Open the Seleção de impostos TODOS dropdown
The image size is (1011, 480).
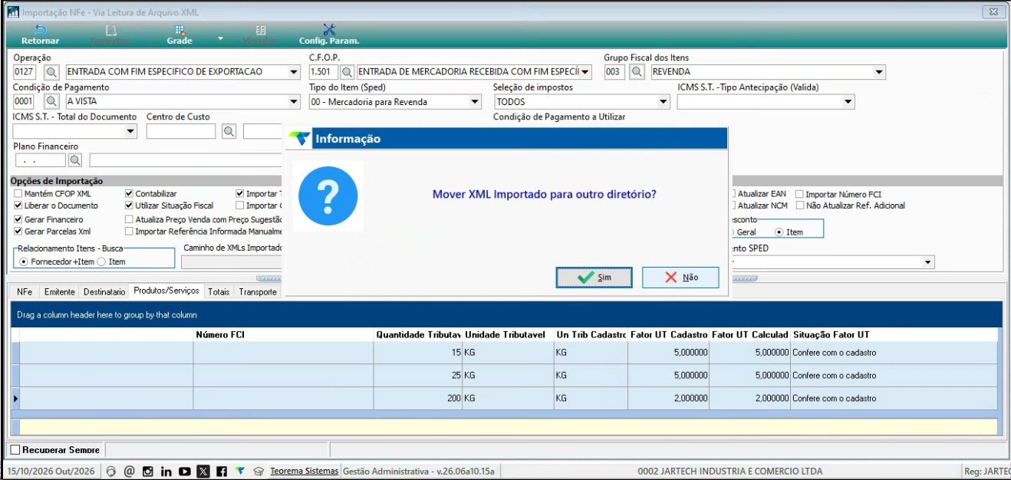[664, 100]
